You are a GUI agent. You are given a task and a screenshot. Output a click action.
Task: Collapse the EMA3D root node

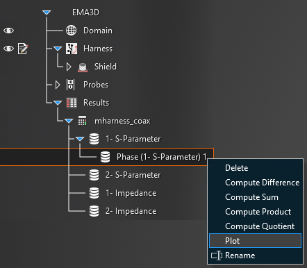(47, 12)
